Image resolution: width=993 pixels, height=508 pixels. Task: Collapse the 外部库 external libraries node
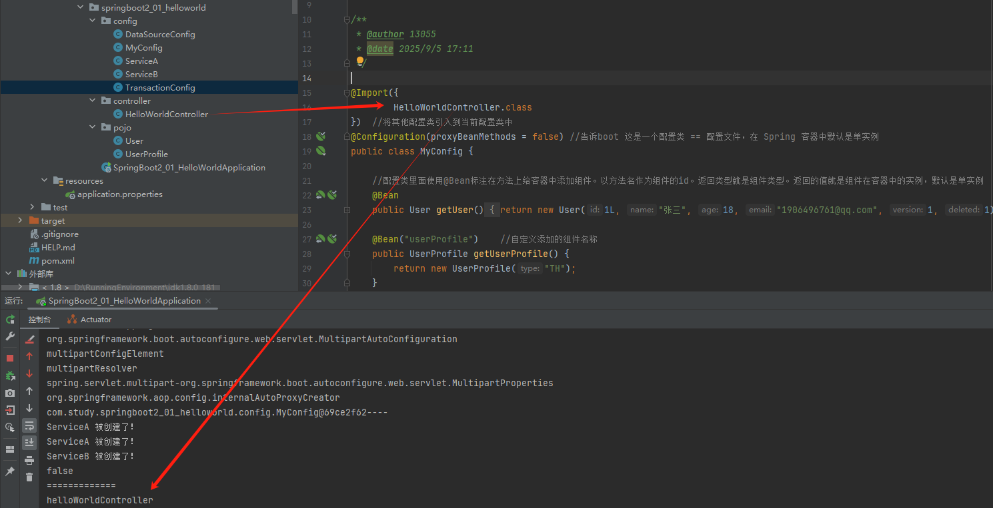click(x=8, y=274)
